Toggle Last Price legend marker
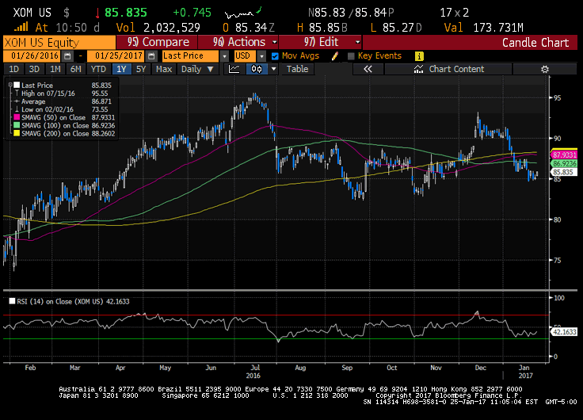The height and width of the screenshot is (420, 583). [x=17, y=86]
